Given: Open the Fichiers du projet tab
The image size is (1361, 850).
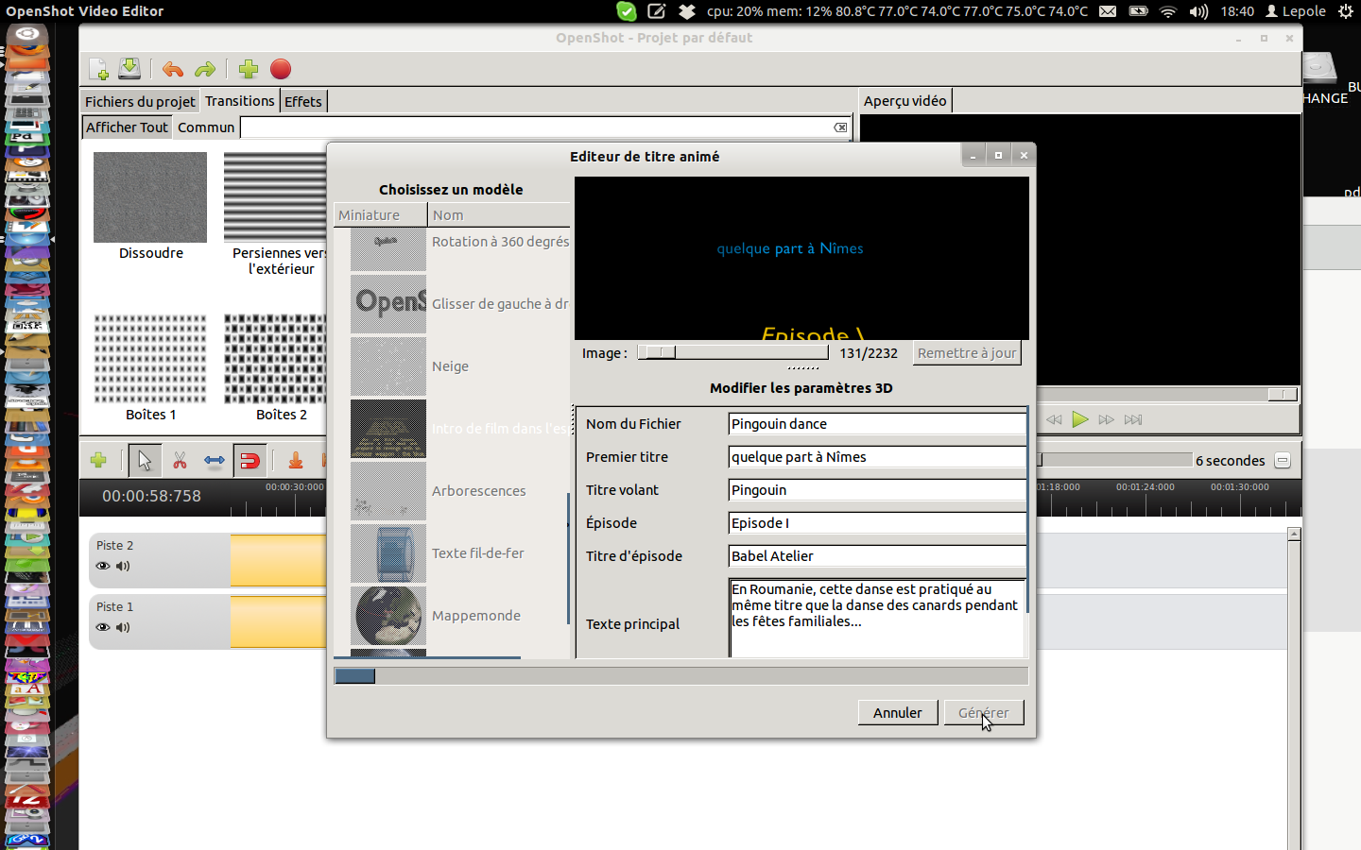Looking at the screenshot, I should click(x=140, y=101).
